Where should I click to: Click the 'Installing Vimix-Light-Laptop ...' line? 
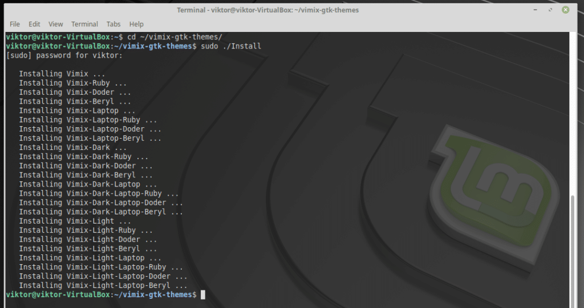point(90,258)
